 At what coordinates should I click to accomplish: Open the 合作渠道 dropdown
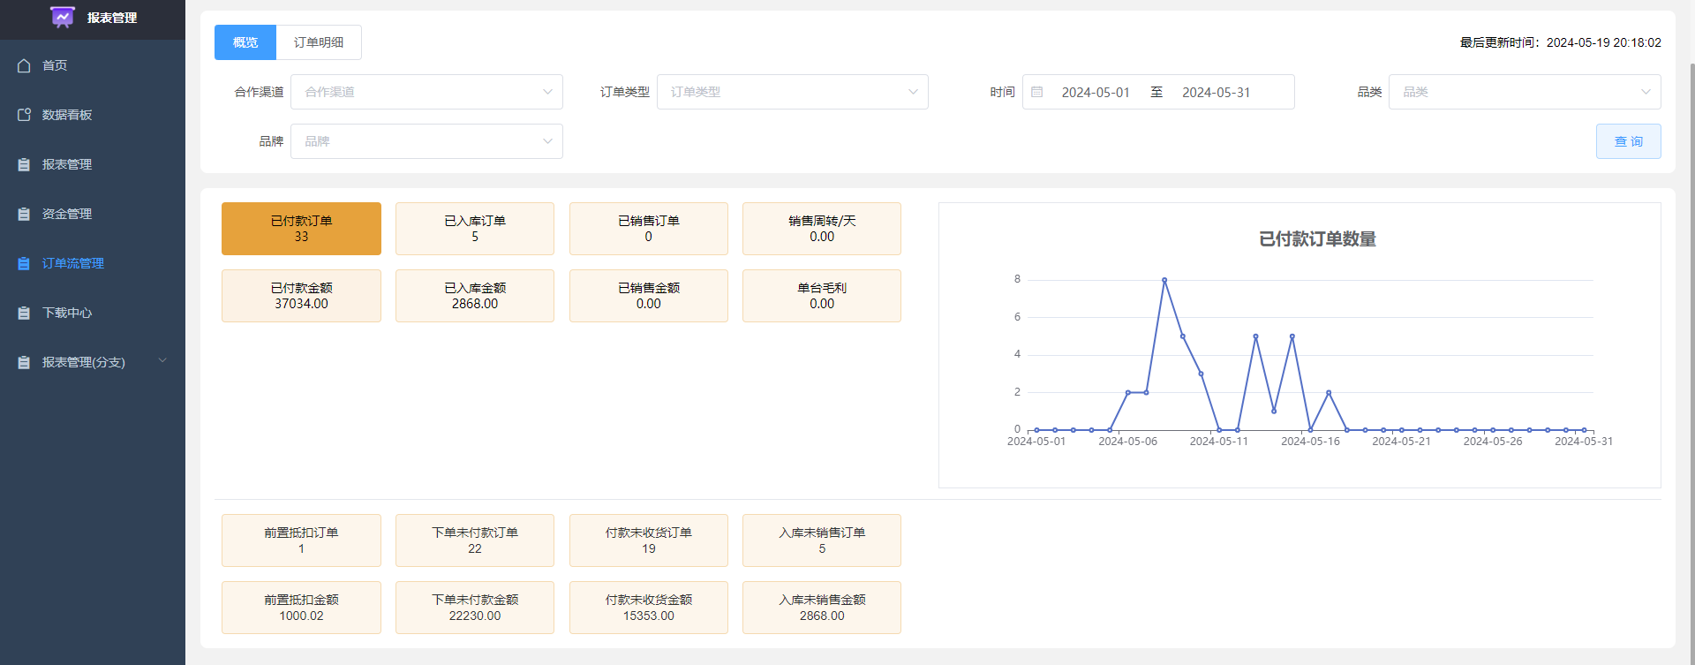426,92
